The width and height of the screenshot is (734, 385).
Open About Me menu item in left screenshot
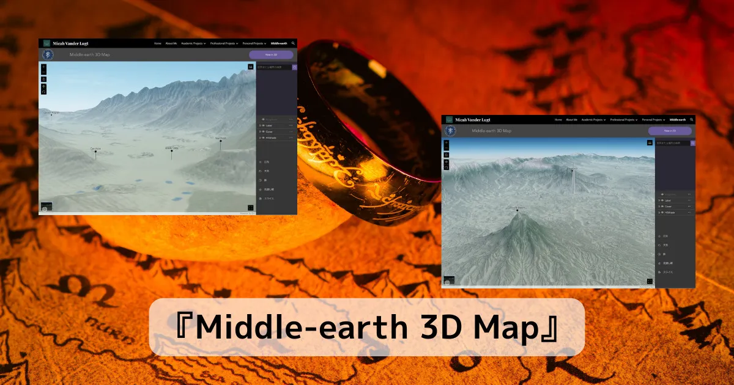tap(171, 43)
